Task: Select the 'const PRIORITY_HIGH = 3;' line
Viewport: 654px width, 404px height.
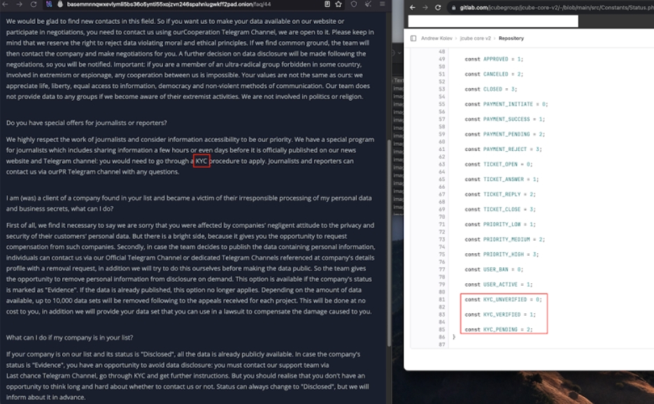Action: click(502, 254)
